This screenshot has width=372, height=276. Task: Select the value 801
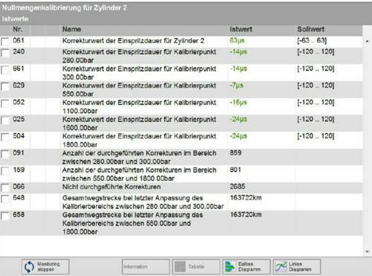point(235,170)
